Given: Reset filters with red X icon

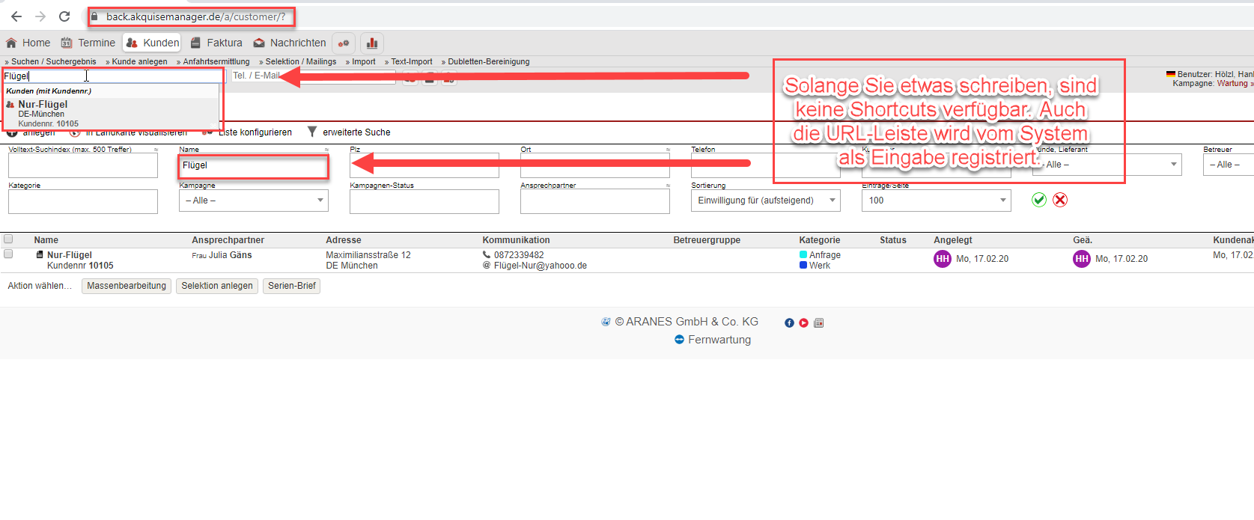Looking at the screenshot, I should click(1060, 200).
